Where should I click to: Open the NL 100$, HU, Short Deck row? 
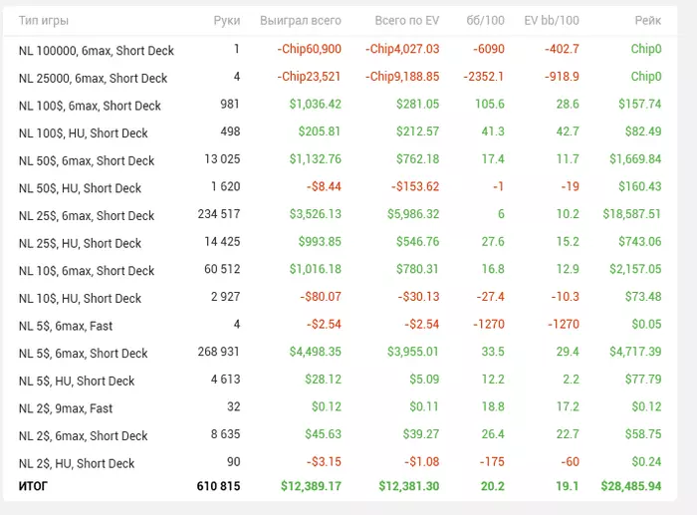point(83,133)
